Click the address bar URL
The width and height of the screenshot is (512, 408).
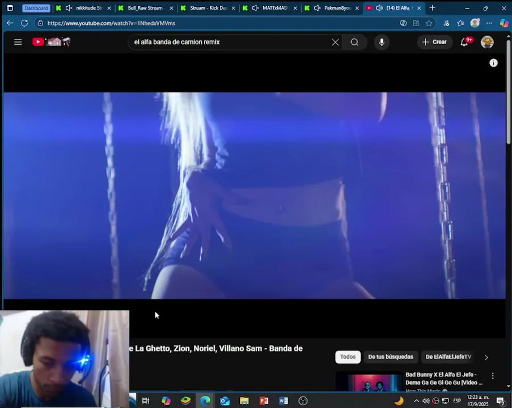[x=111, y=23]
